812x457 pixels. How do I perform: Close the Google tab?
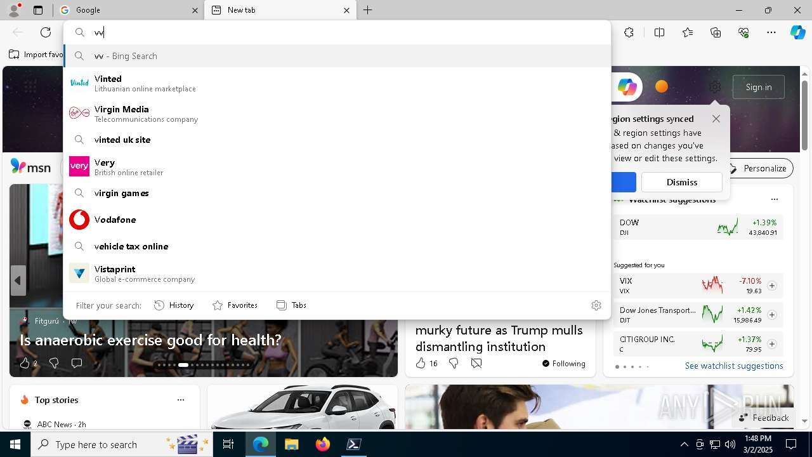coord(195,10)
